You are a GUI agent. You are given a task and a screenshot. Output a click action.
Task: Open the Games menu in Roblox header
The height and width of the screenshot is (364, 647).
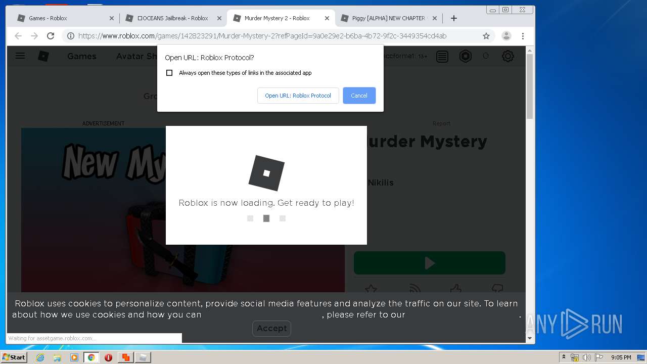pos(82,56)
